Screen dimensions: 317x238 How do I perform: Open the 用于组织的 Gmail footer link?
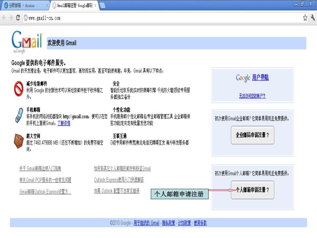pyautogui.click(x=146, y=223)
